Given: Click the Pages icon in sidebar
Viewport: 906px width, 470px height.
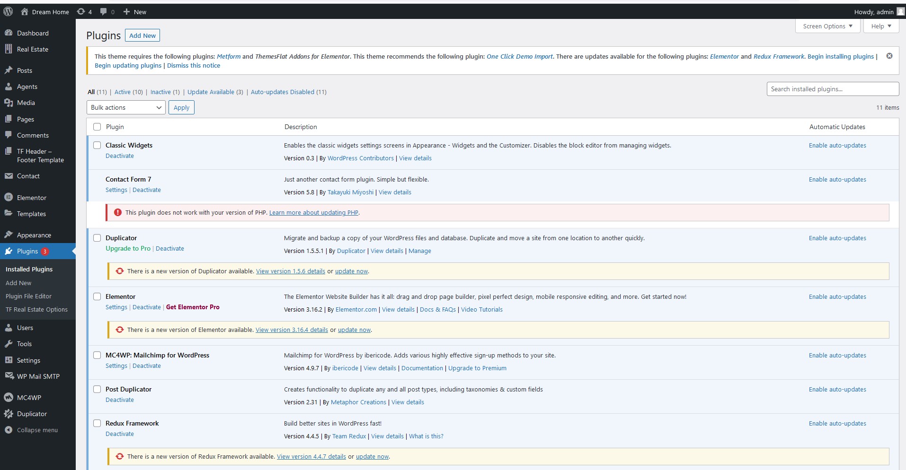Looking at the screenshot, I should coord(9,119).
